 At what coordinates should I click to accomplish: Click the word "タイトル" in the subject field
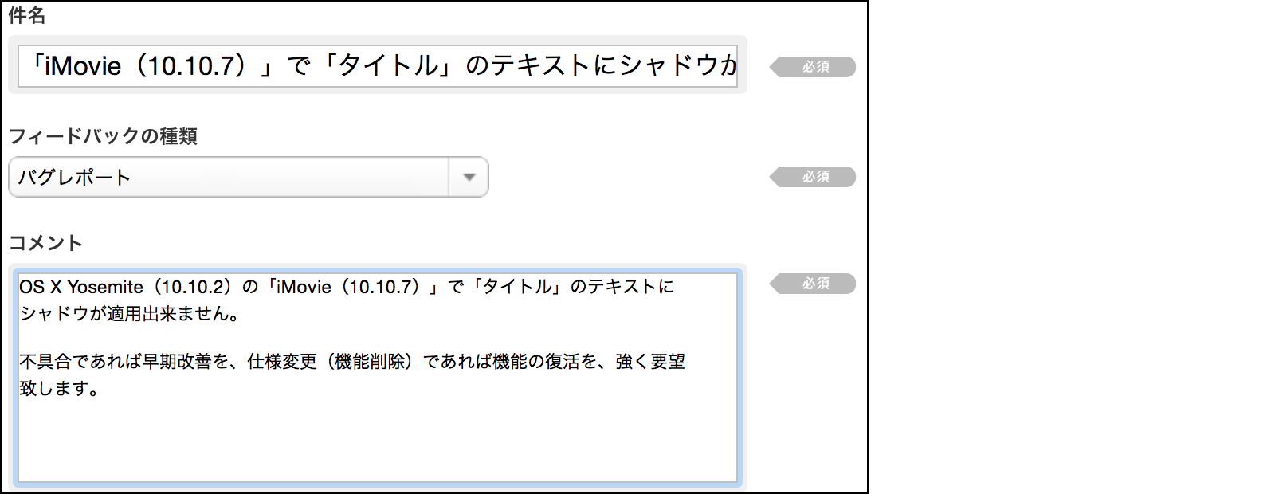click(389, 65)
